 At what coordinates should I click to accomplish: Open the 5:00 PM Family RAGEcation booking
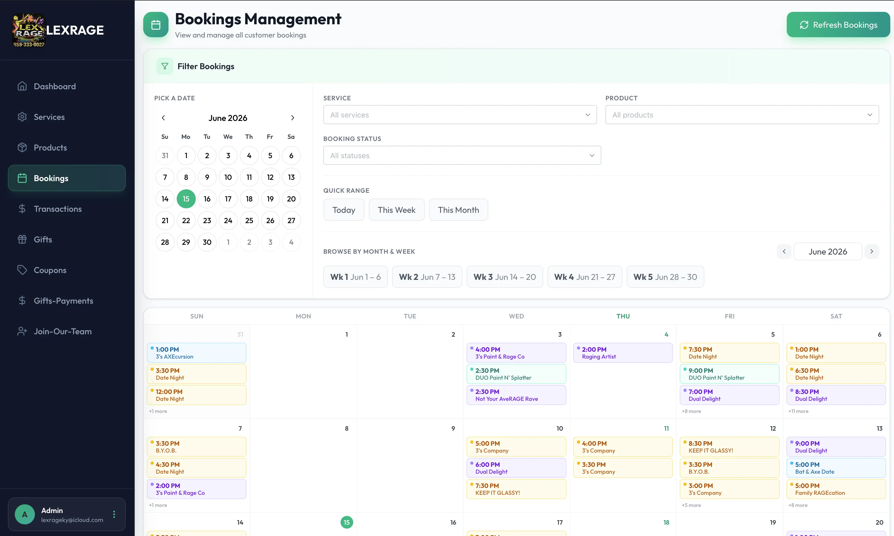tap(836, 489)
